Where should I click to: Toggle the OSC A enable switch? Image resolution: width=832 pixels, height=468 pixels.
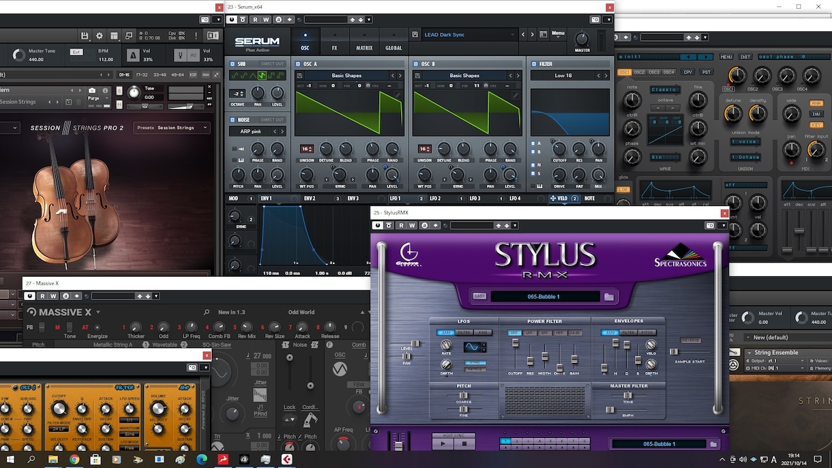(298, 64)
